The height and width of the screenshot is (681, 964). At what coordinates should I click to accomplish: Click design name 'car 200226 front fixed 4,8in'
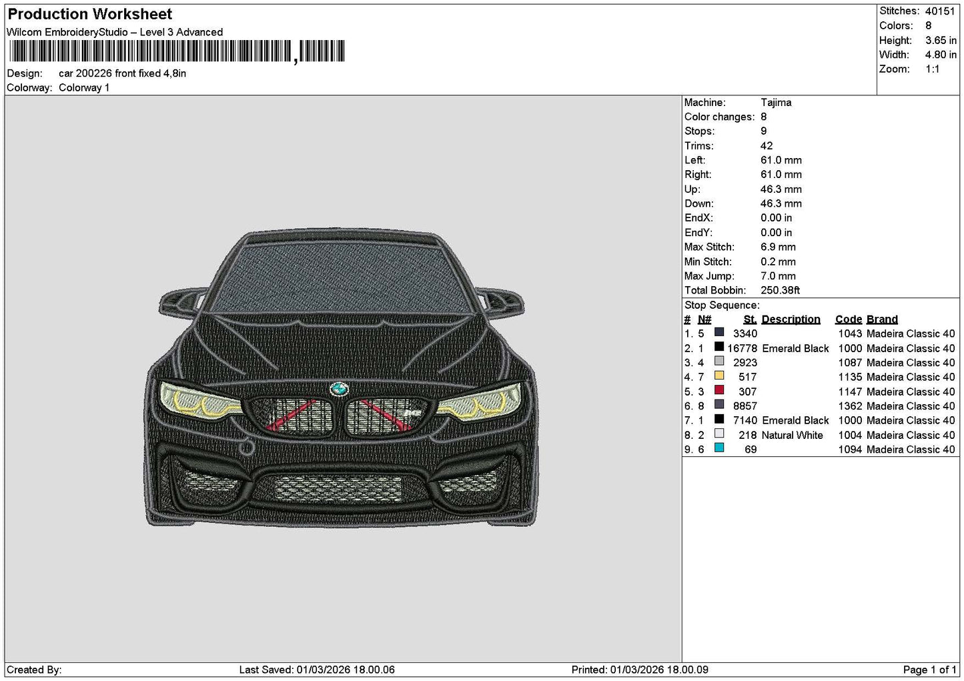pyautogui.click(x=122, y=73)
